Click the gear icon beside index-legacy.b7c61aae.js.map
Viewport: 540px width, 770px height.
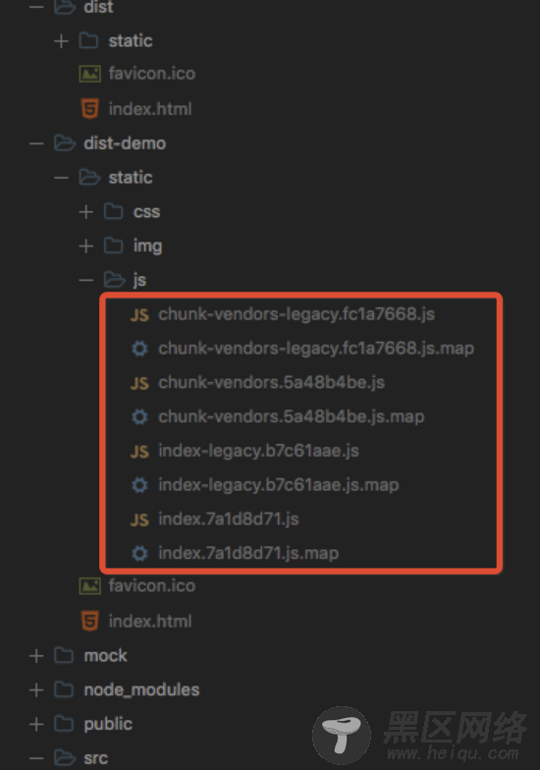pos(139,485)
